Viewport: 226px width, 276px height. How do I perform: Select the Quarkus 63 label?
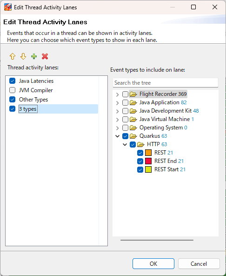tap(153, 136)
